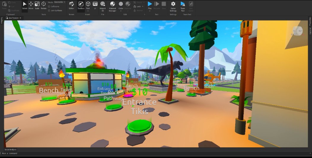Click the Duplicate button
Viewport: 312px width, 158px height.
(14, 10)
